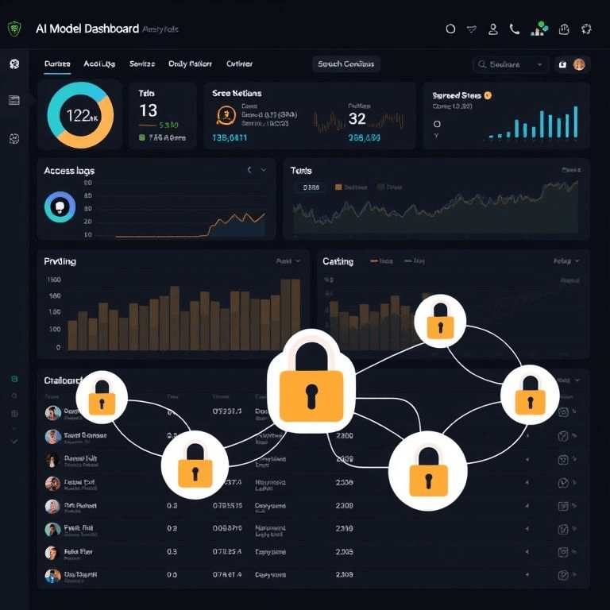Click the phone call icon in the header
The height and width of the screenshot is (610, 610).
[x=515, y=29]
